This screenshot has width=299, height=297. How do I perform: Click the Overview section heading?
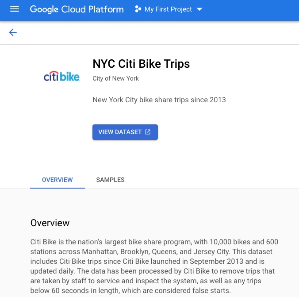(x=50, y=223)
